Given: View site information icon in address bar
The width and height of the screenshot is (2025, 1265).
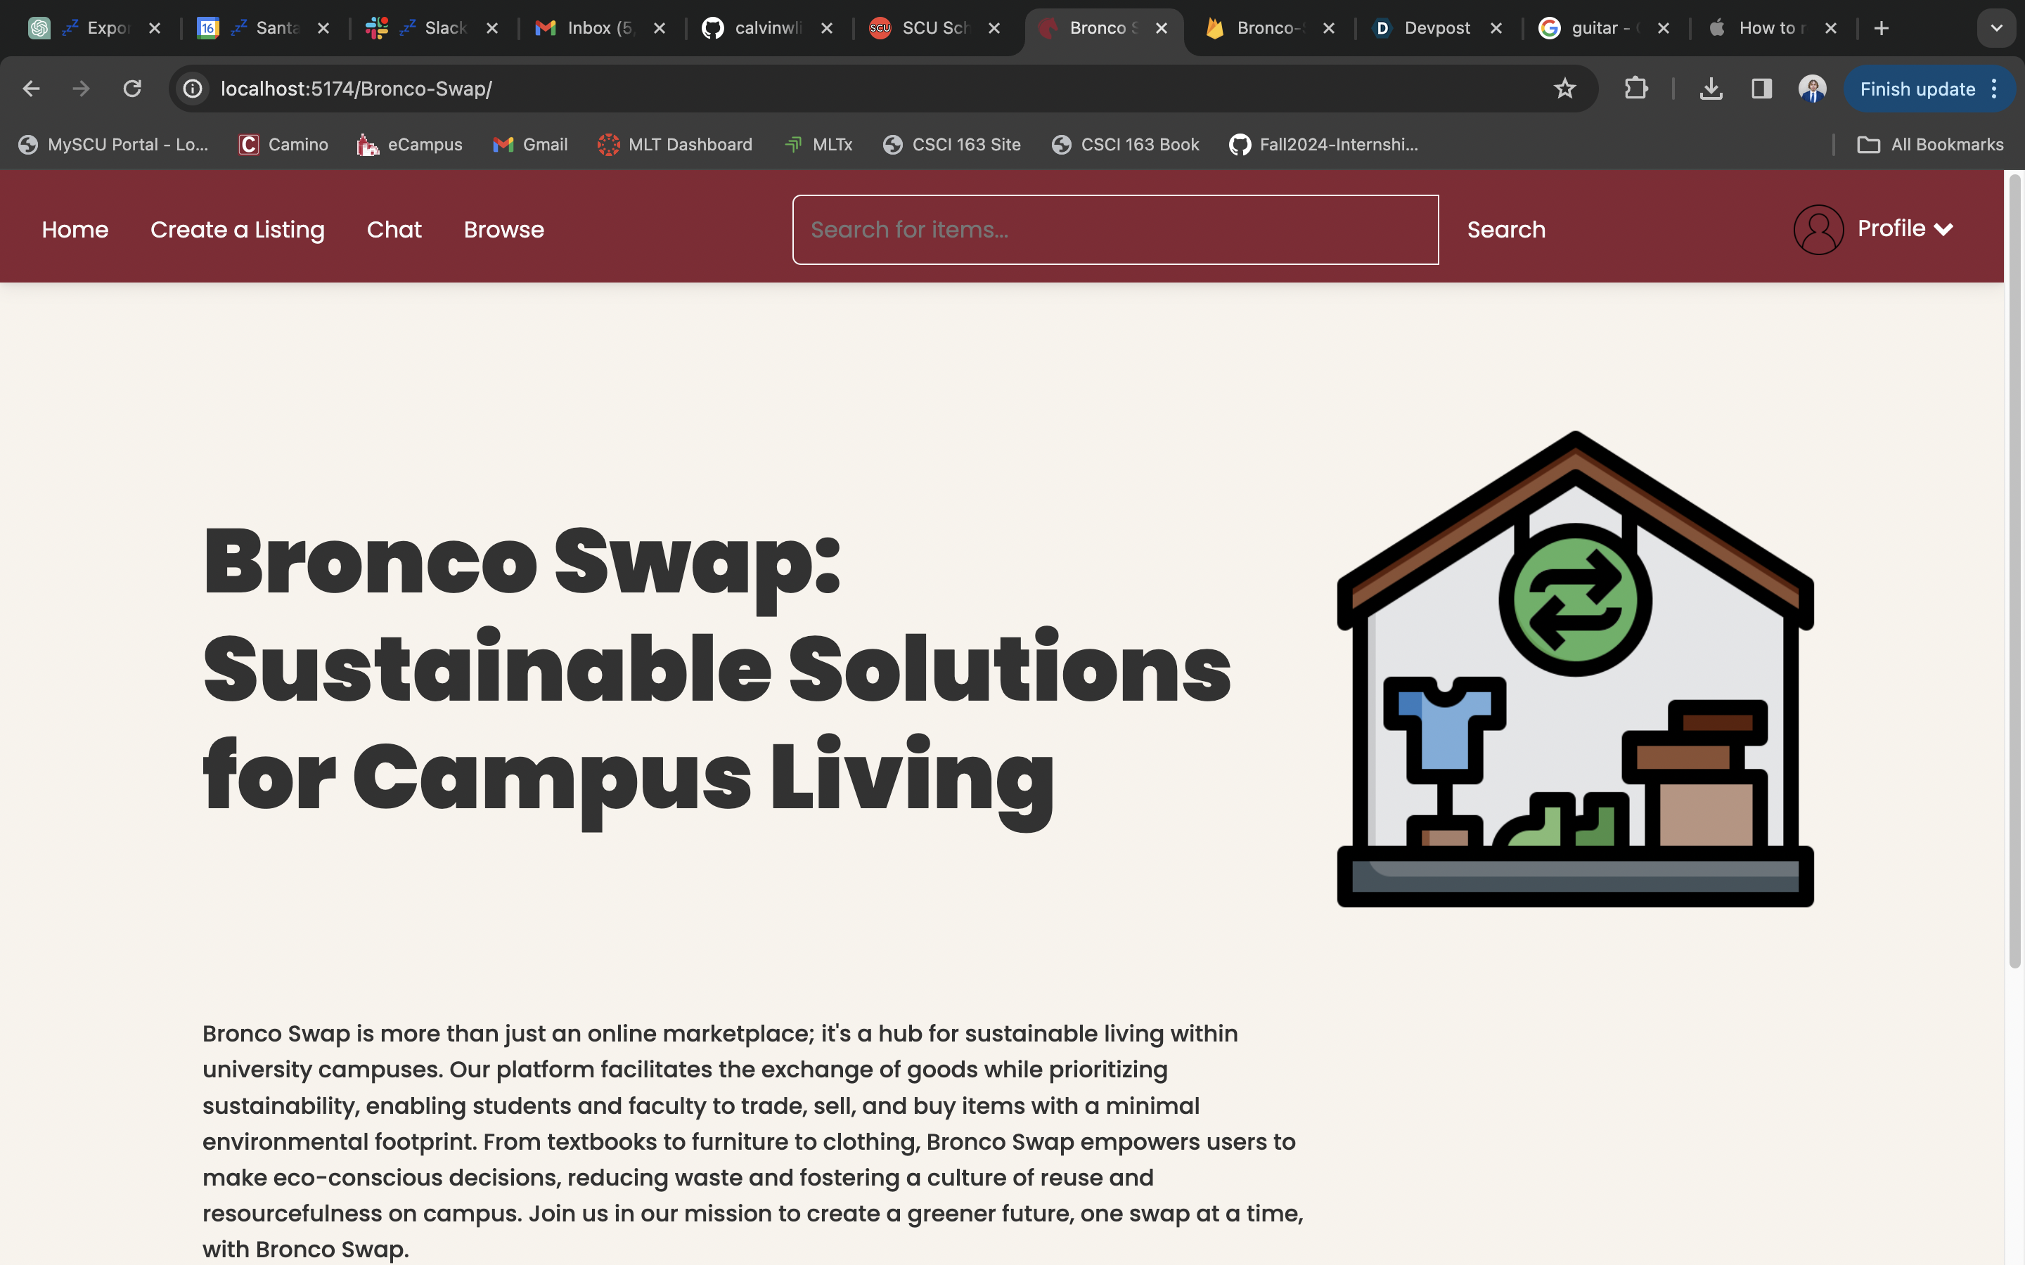Looking at the screenshot, I should (193, 89).
